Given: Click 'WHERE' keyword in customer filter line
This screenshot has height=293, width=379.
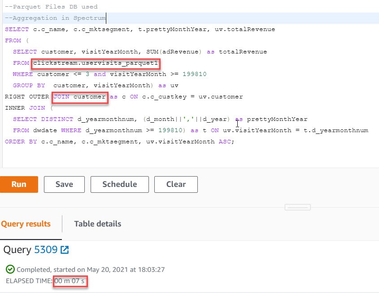Looking at the screenshot, I should click(23, 74).
